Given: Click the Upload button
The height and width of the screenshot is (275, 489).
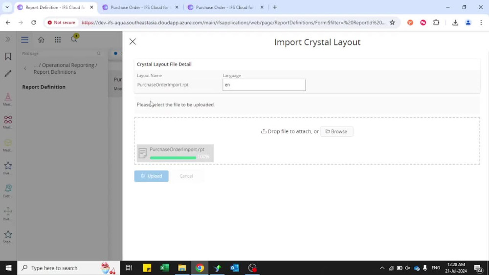Looking at the screenshot, I should pos(151,176).
